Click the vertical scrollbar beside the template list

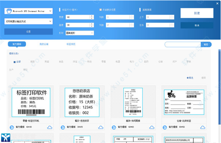(220, 87)
